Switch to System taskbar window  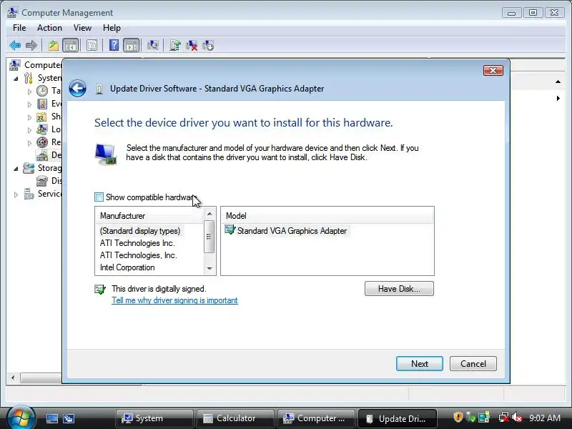pyautogui.click(x=154, y=418)
